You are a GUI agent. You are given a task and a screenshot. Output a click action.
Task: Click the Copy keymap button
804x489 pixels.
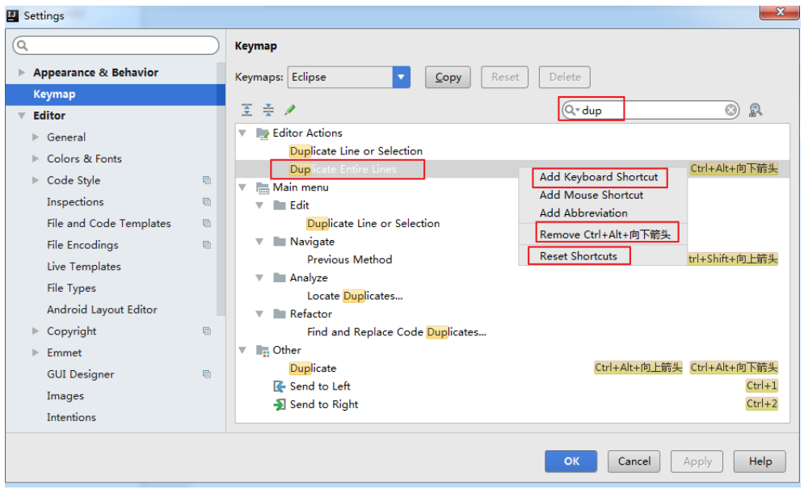point(448,77)
